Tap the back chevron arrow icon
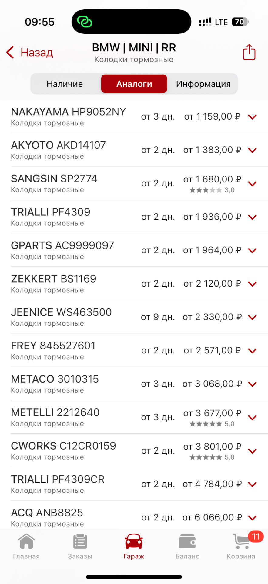 [x=10, y=52]
